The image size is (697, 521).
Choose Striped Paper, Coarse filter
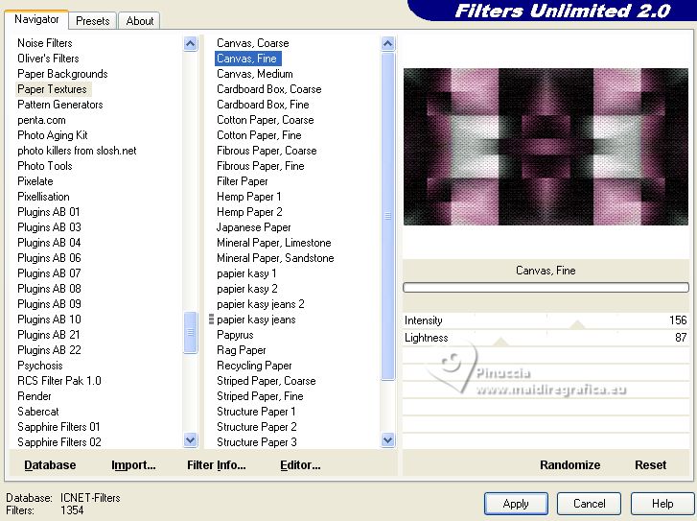pos(267,381)
